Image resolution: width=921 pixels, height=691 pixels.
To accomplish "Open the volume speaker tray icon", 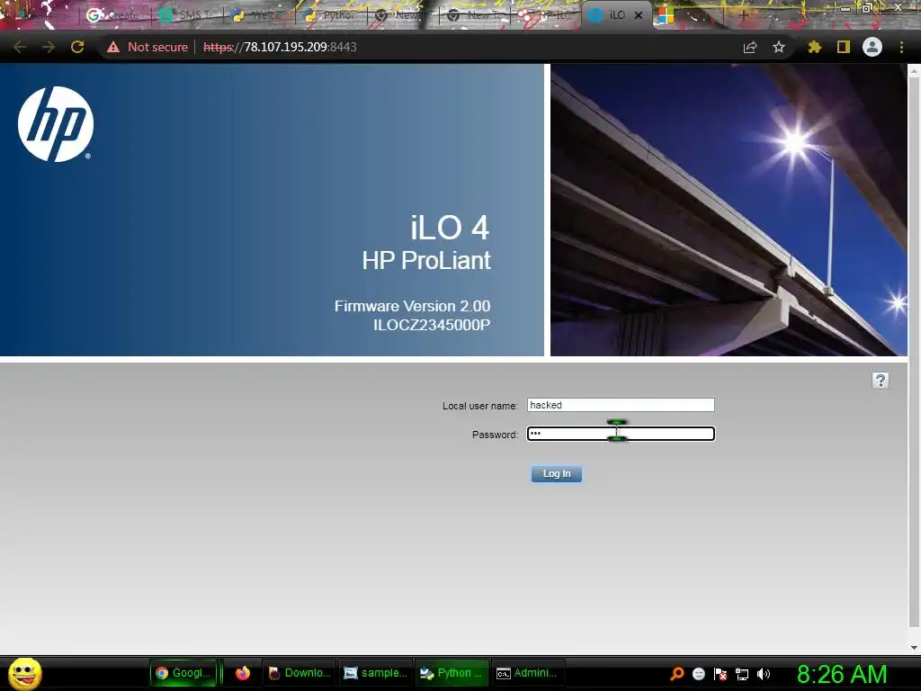I will [763, 674].
